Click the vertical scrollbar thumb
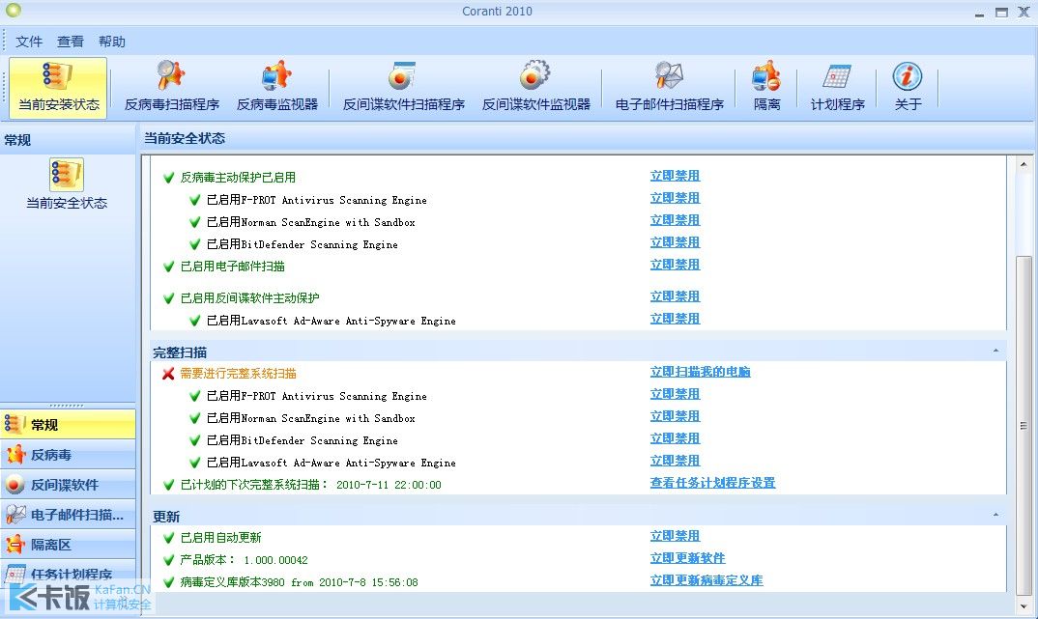 pyautogui.click(x=1024, y=425)
